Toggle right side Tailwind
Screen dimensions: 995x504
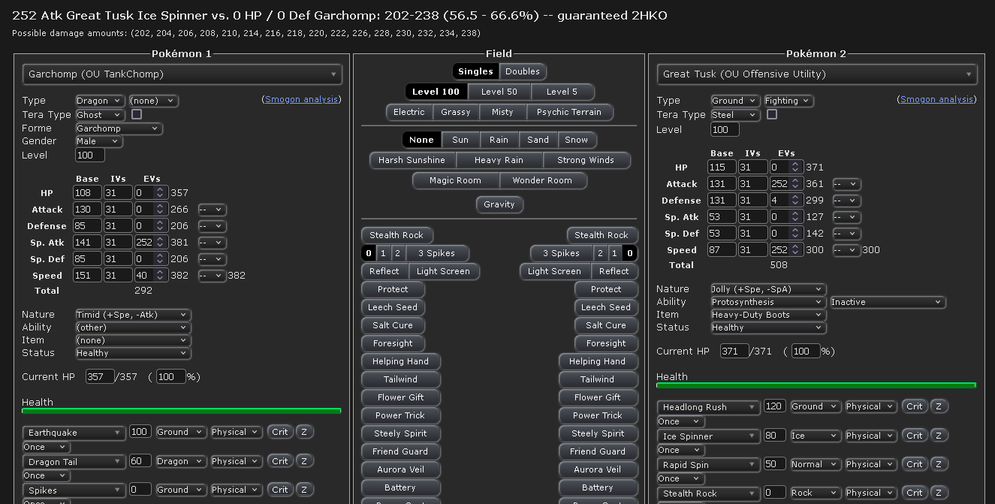pyautogui.click(x=597, y=379)
